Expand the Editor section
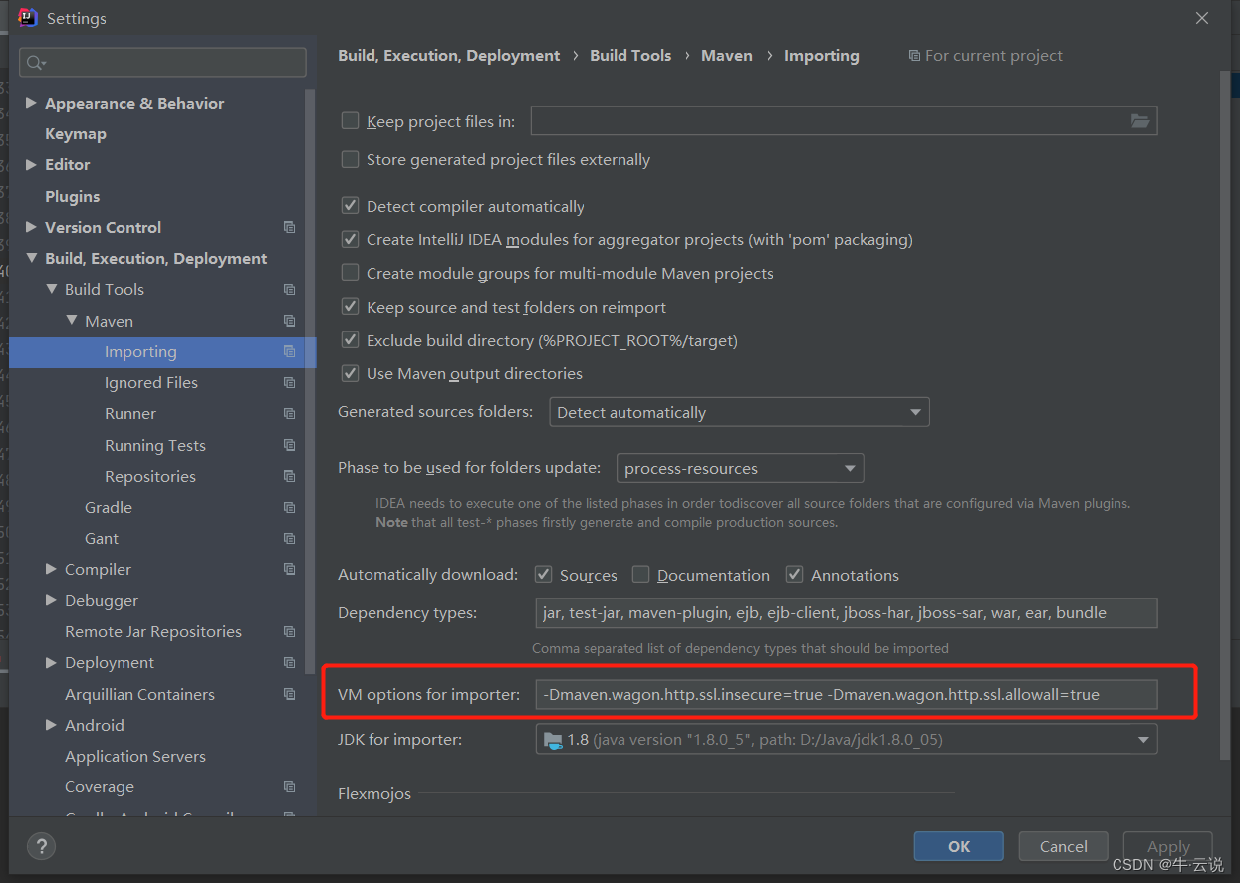This screenshot has width=1240, height=883. click(x=31, y=165)
